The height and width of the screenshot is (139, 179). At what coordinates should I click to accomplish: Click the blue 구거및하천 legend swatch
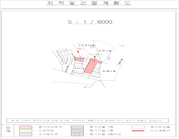pyautogui.click(x=26, y=135)
